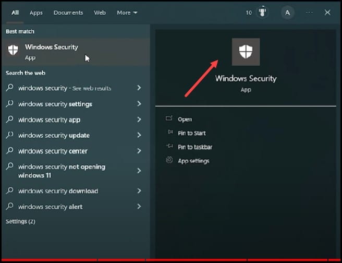Click search icon beside 'windows security alert'
This screenshot has height=263, width=342.
click(x=9, y=206)
